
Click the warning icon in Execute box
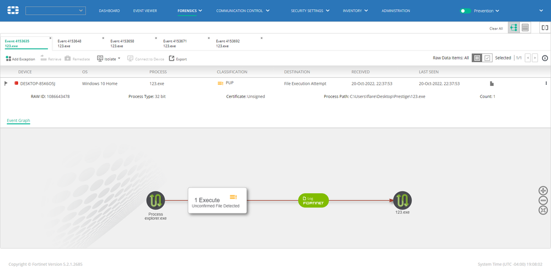(233, 197)
